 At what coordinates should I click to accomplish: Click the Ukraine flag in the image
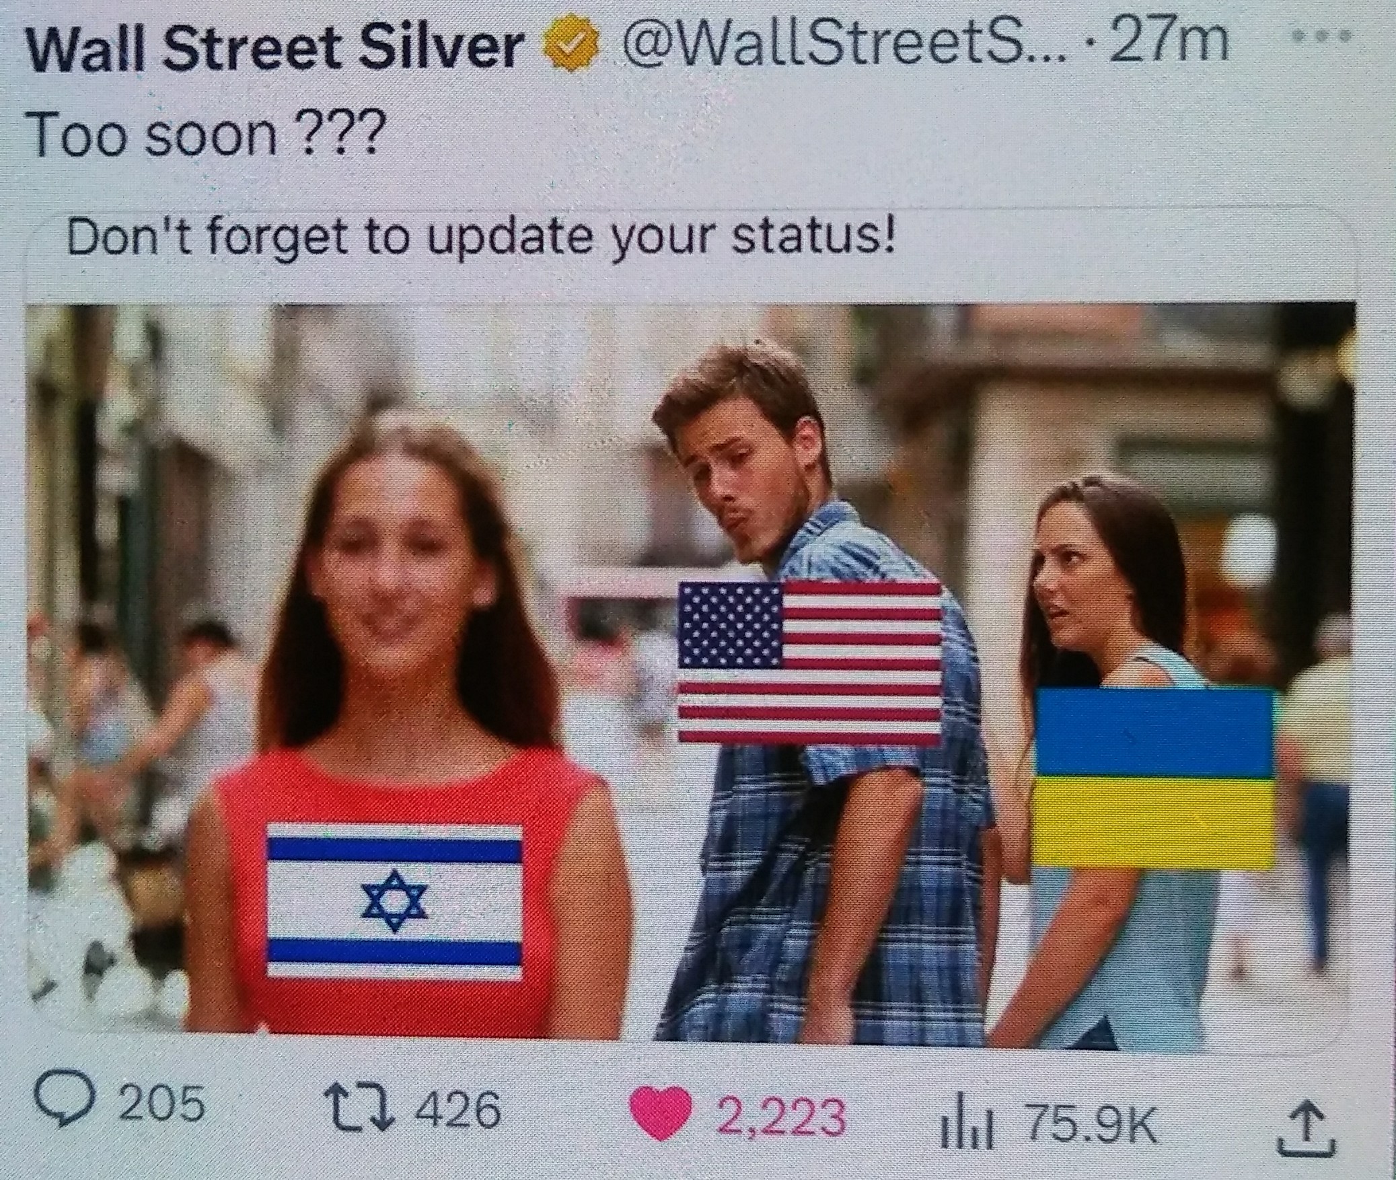point(1153,778)
